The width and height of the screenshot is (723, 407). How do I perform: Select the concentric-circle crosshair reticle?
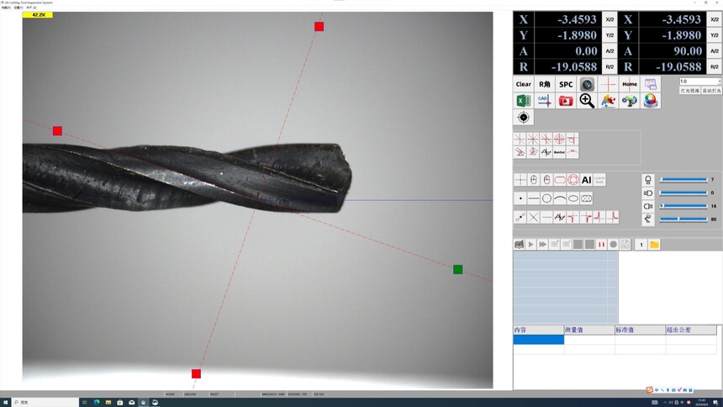[559, 139]
